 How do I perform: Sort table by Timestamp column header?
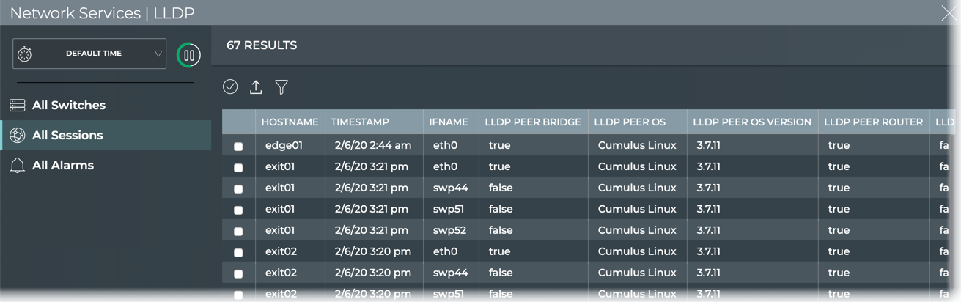click(x=360, y=122)
